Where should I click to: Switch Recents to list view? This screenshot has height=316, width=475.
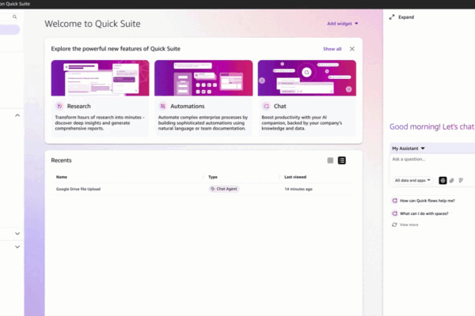tap(342, 160)
